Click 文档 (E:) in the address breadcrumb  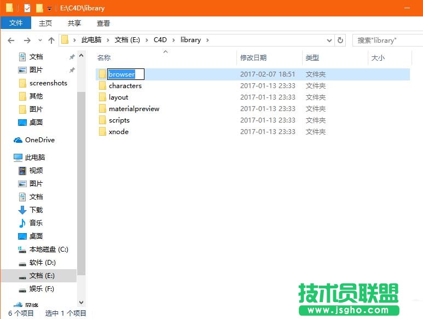tap(128, 40)
